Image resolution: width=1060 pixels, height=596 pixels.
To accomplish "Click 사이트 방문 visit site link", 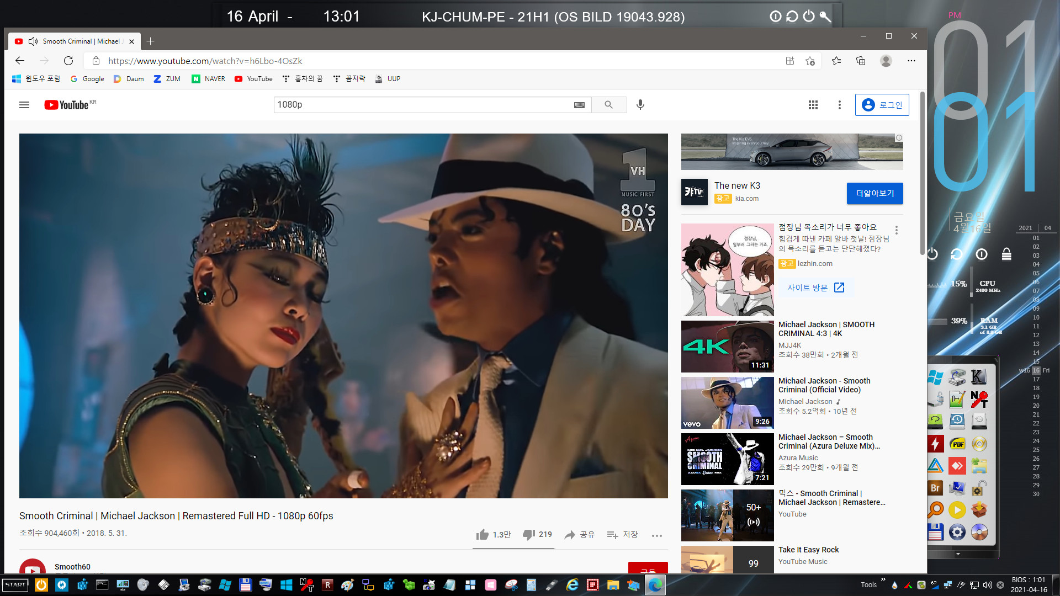I will [815, 288].
